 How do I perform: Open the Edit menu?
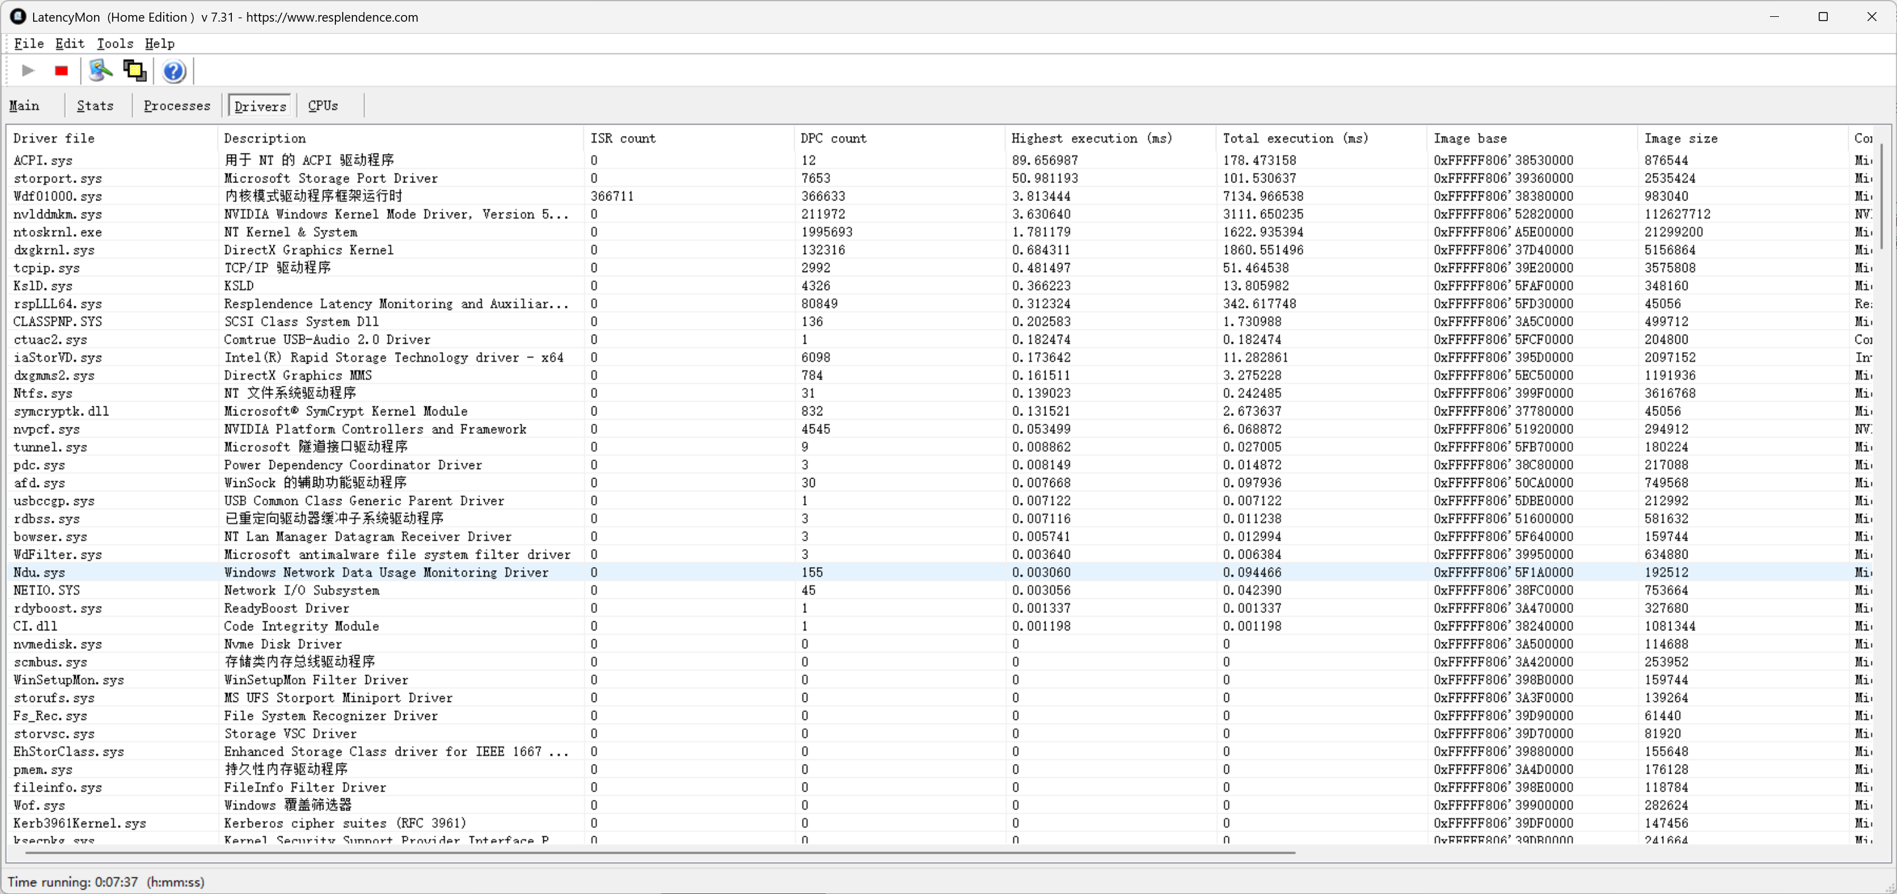point(70,43)
